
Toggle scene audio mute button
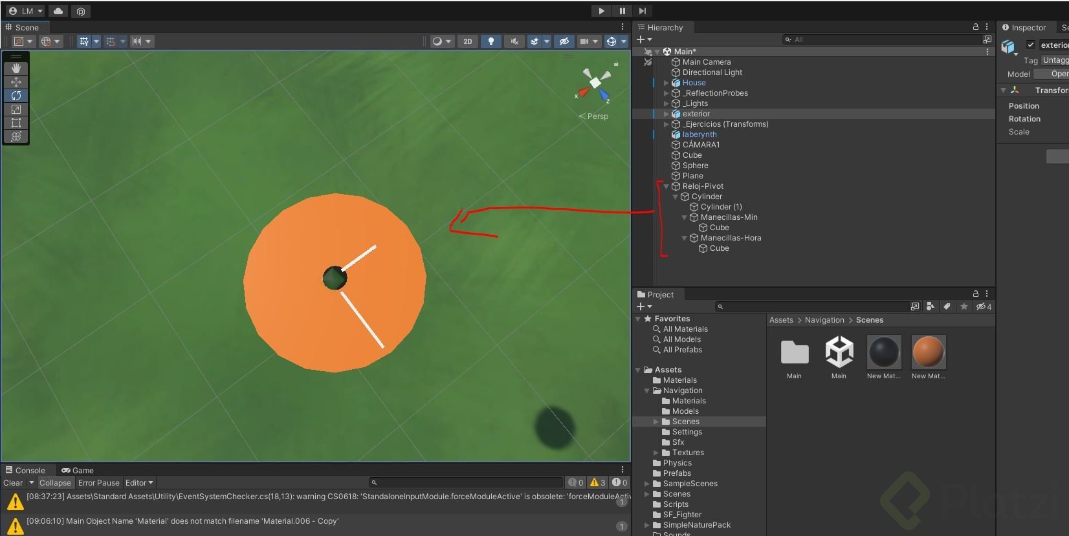[514, 41]
